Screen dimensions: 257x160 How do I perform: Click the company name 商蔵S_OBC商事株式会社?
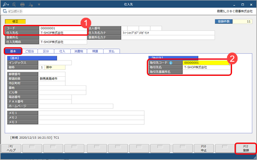[x=235, y=11]
